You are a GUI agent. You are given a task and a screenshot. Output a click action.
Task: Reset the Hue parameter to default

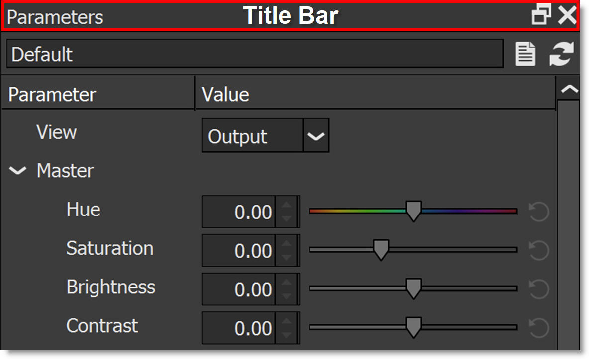click(539, 212)
